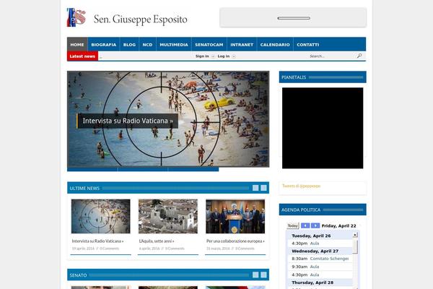Go to next Senato items
Viewport: 433px width, 289px height.
(x=263, y=275)
